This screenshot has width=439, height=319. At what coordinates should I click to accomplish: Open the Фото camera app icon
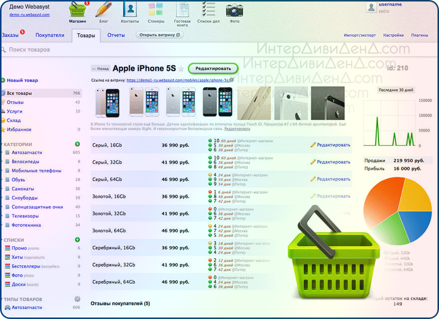[x=234, y=10]
